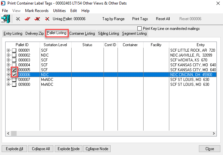The height and width of the screenshot is (155, 223).
Task: Enable Print Key Line on manifested mailings
Action: (140, 29)
